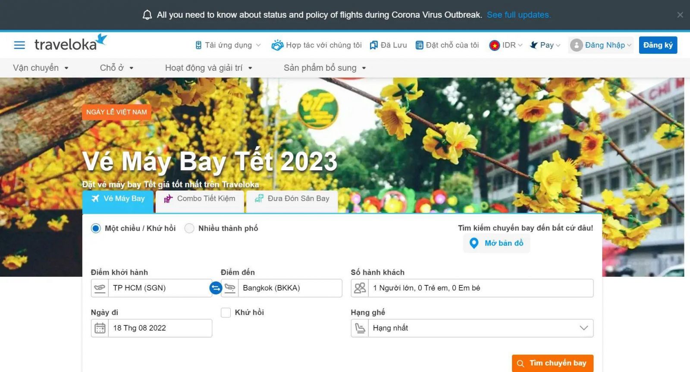
Task: Click the passengers people icon
Action: [360, 288]
